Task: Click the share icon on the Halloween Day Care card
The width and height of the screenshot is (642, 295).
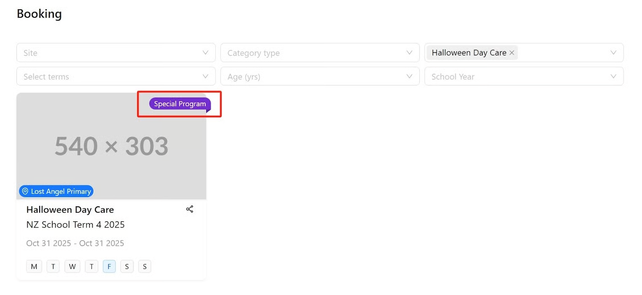Action: click(x=190, y=209)
